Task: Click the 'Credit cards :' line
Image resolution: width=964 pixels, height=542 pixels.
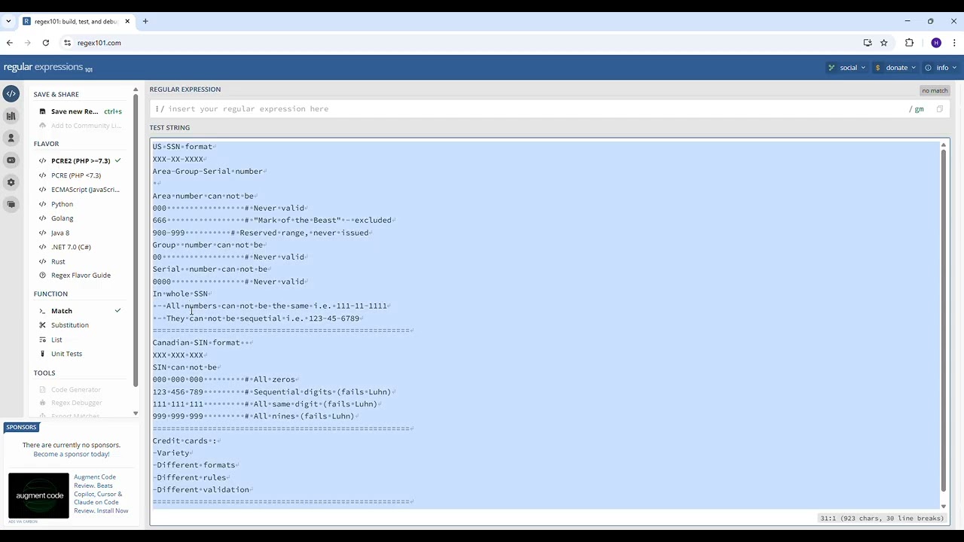Action: (184, 441)
